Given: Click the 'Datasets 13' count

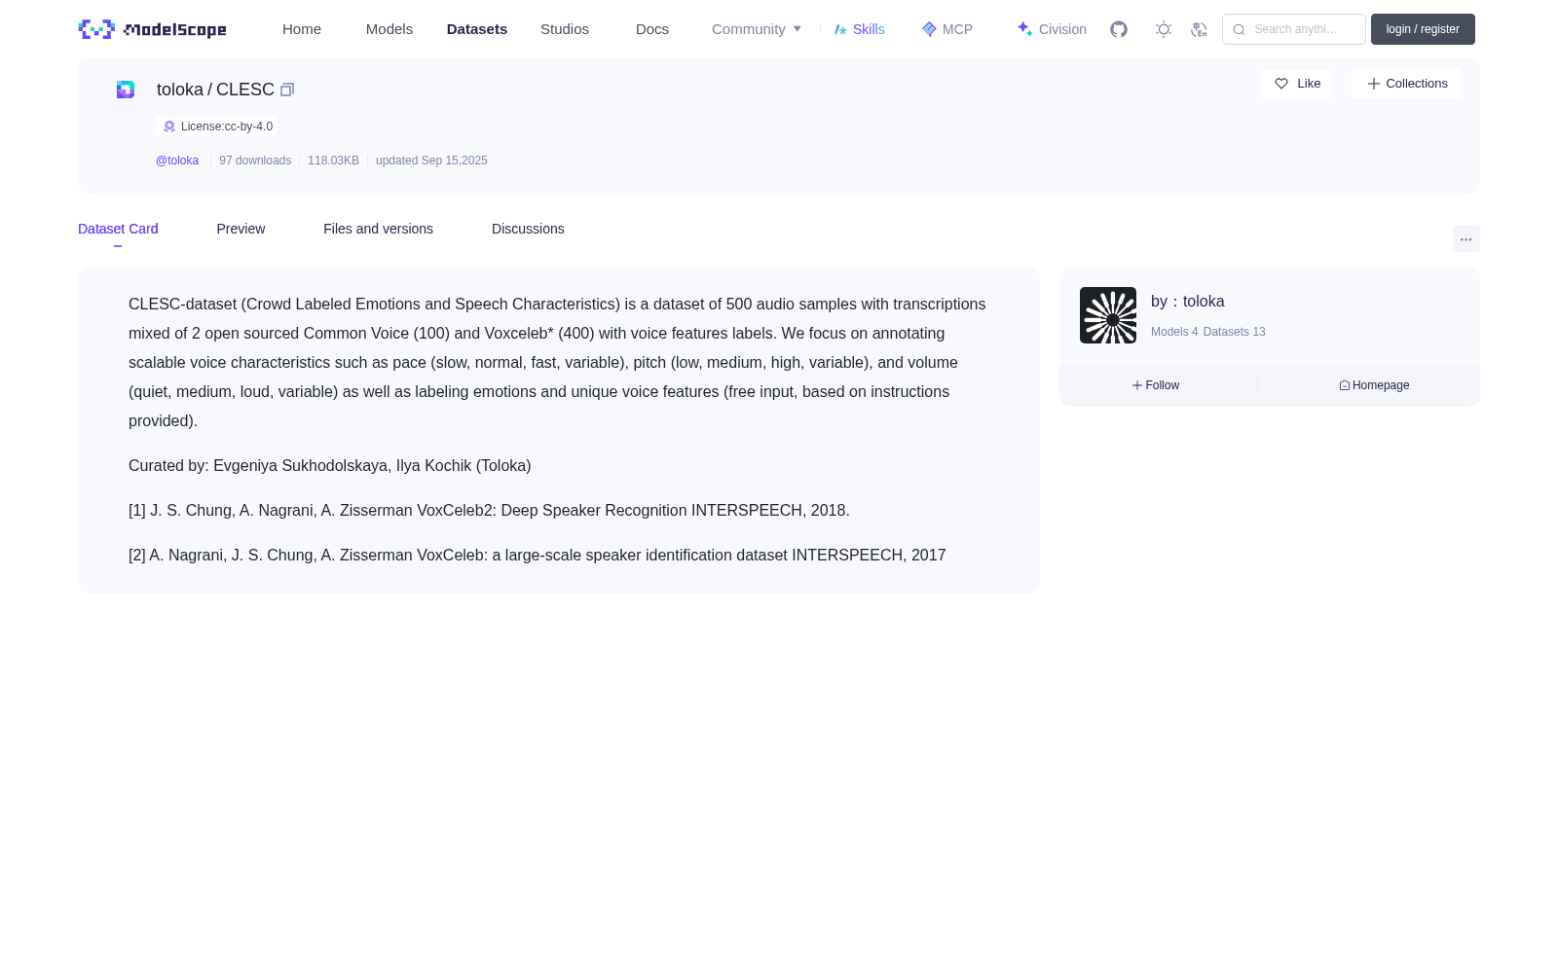Looking at the screenshot, I should (1235, 332).
